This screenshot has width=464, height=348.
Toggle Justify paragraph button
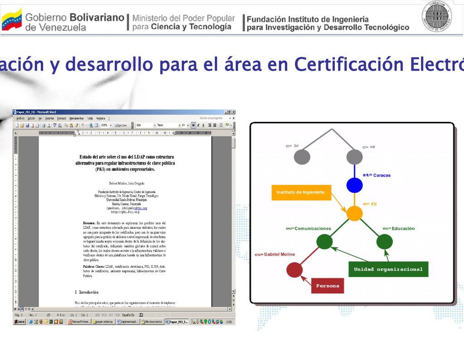coord(215,126)
